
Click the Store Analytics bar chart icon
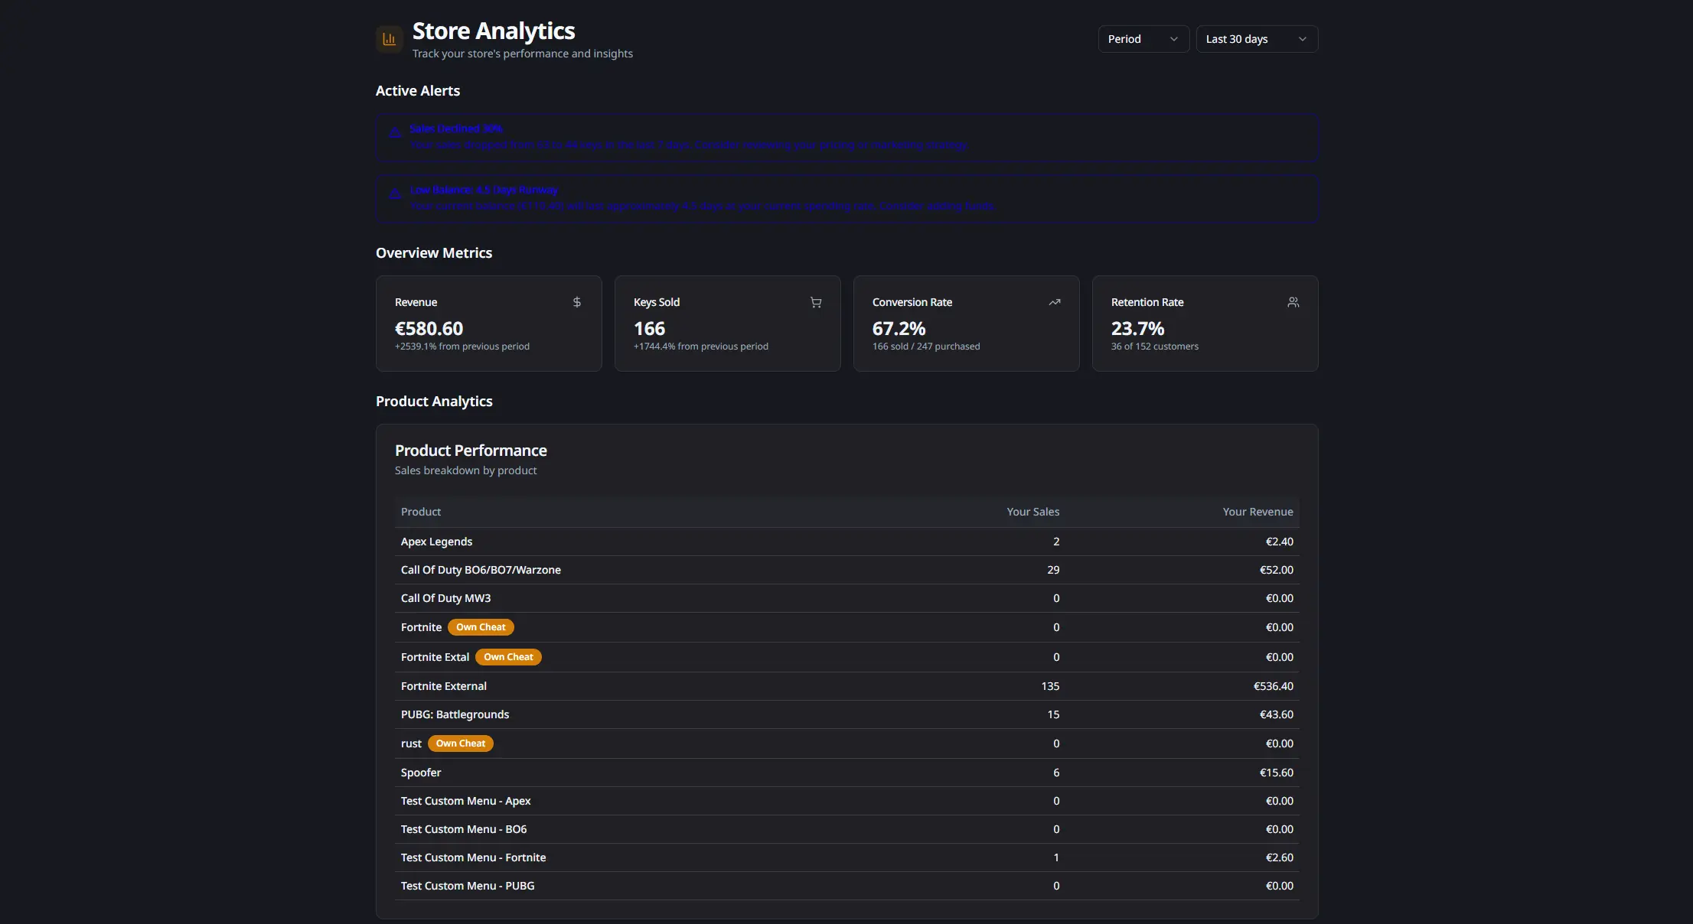point(389,39)
